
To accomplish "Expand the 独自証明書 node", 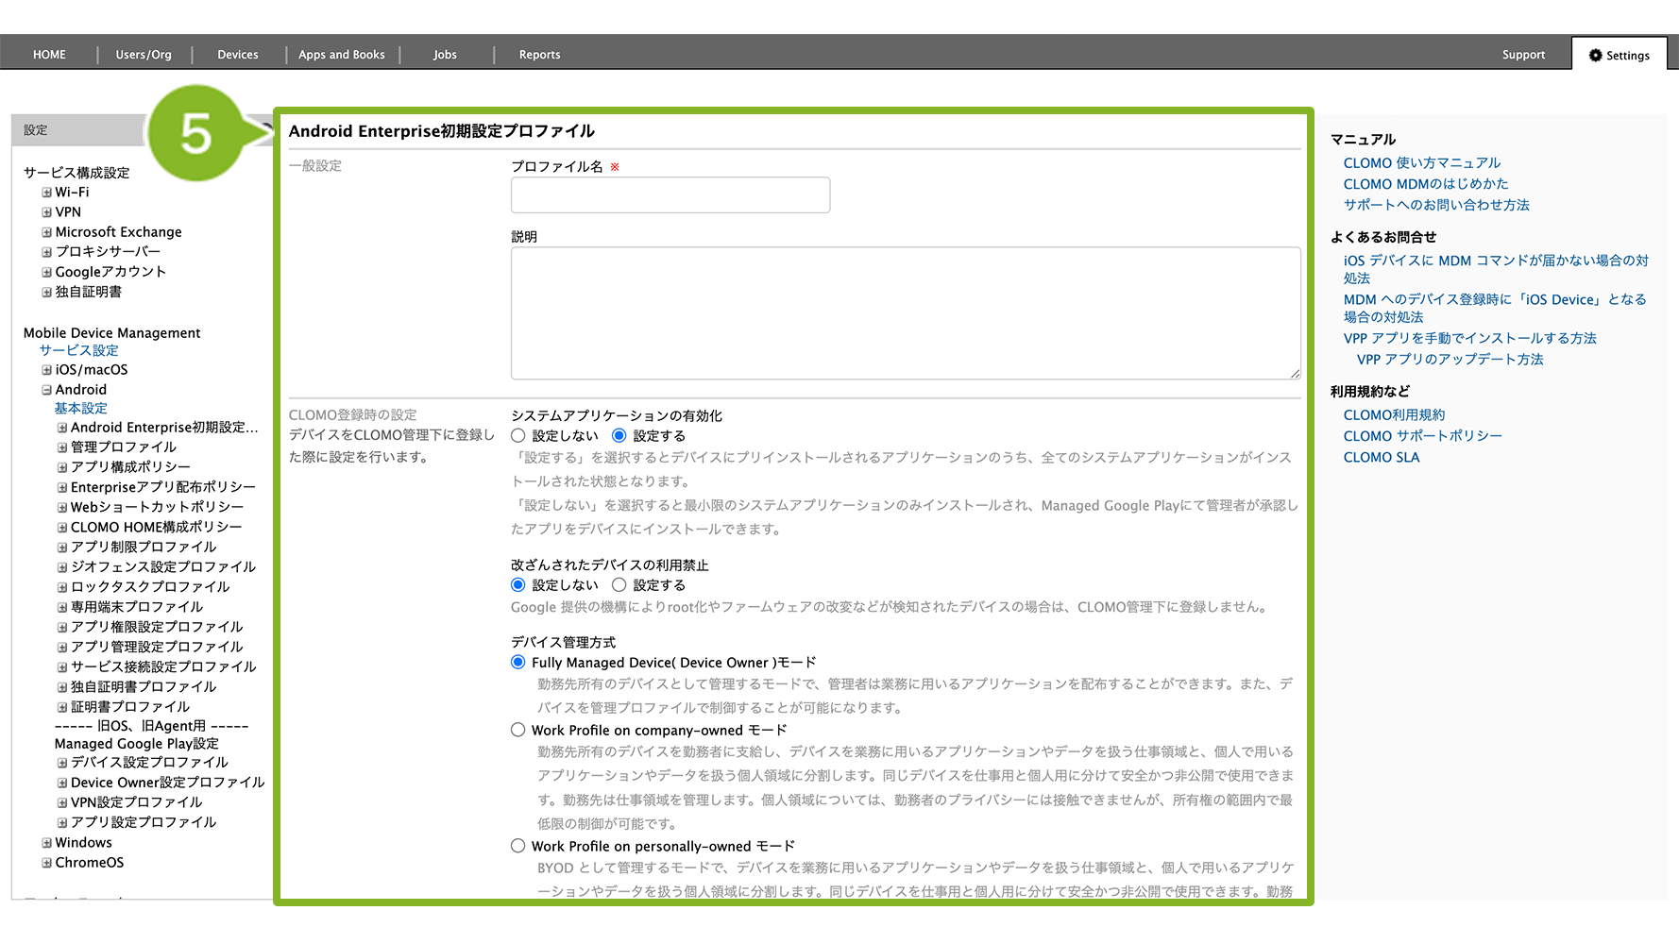I will [46, 293].
